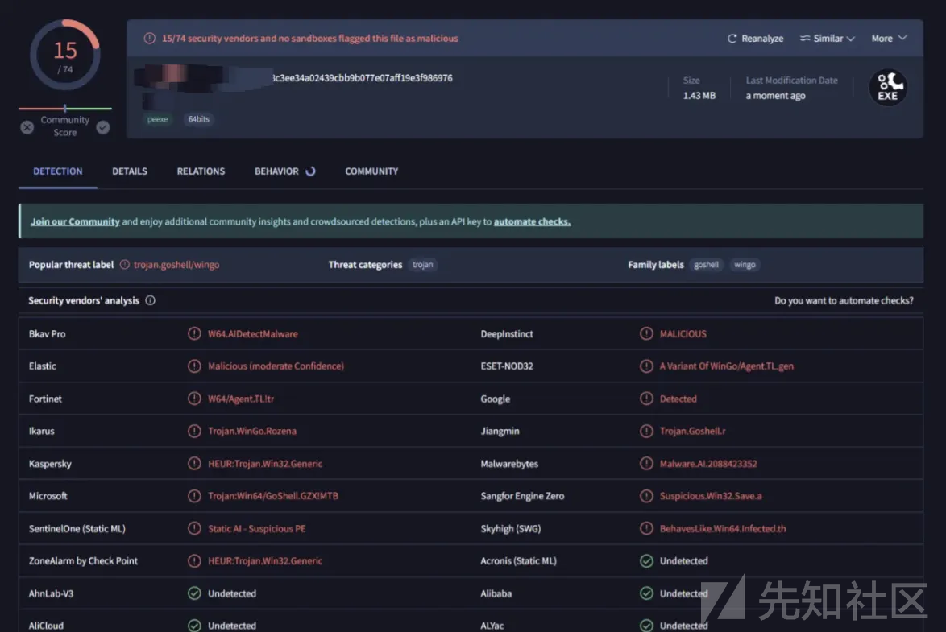Image resolution: width=946 pixels, height=632 pixels.
Task: Open the DETAILS tab
Action: pos(130,171)
